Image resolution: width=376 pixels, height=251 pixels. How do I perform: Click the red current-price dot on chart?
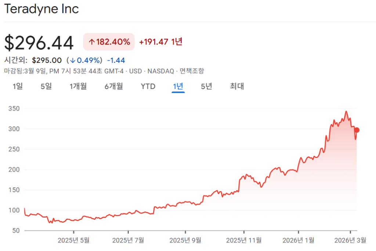[x=357, y=130]
